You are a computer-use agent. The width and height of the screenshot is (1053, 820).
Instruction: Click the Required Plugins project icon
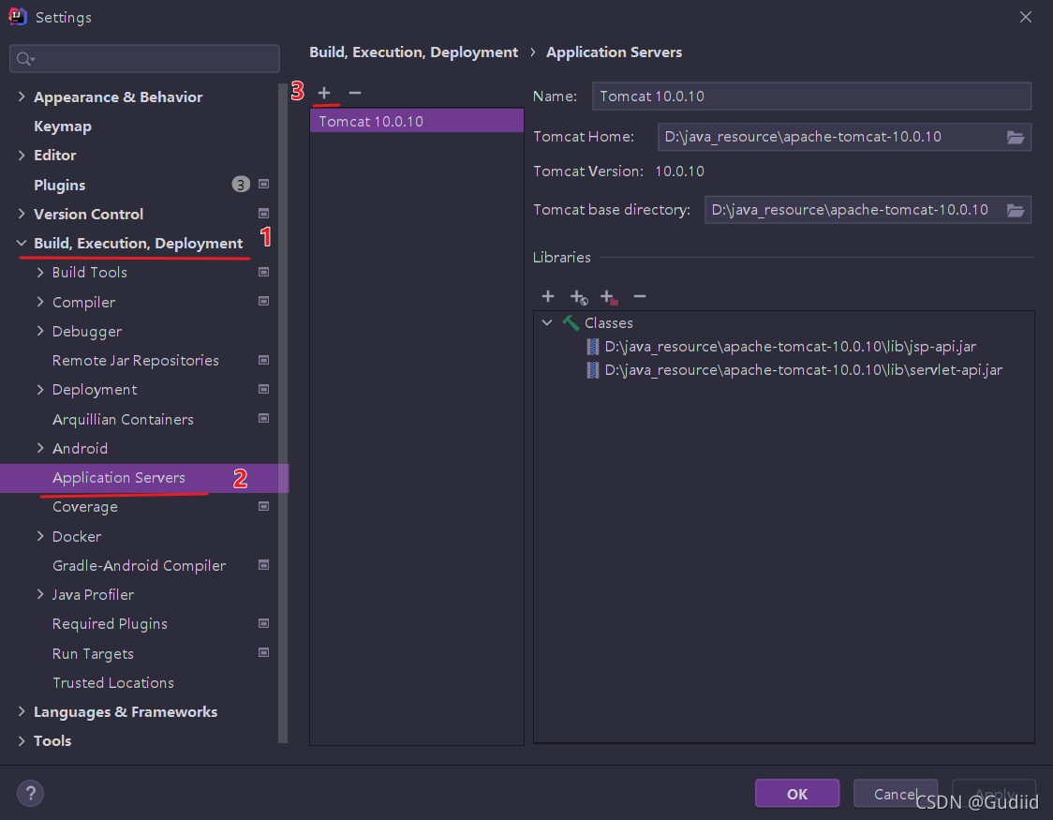click(264, 623)
